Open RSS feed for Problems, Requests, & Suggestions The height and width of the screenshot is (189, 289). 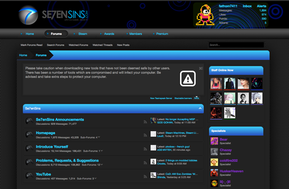(145, 163)
